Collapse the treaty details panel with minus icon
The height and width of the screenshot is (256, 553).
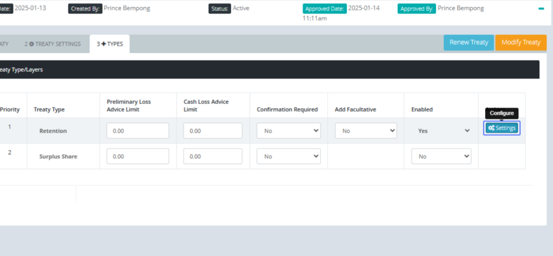[541, 9]
